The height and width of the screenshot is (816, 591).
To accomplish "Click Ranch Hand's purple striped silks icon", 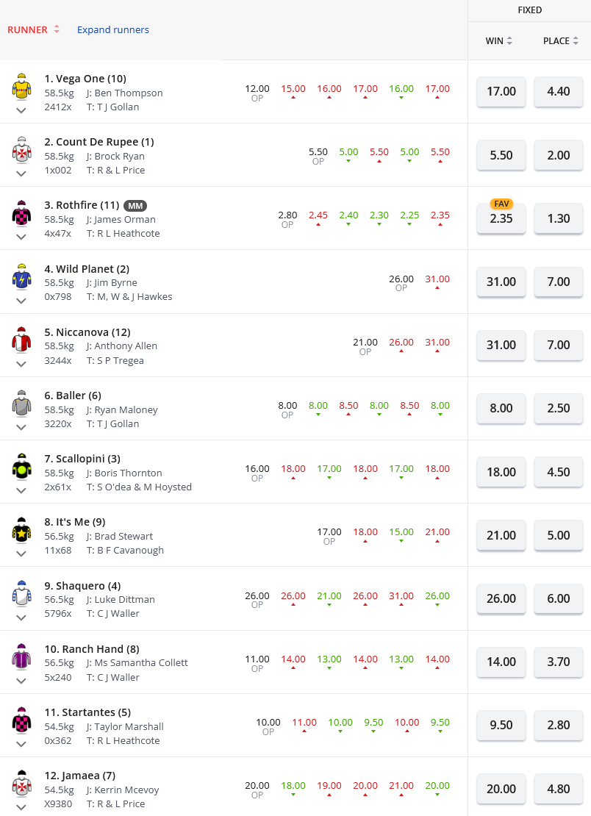I will point(21,656).
